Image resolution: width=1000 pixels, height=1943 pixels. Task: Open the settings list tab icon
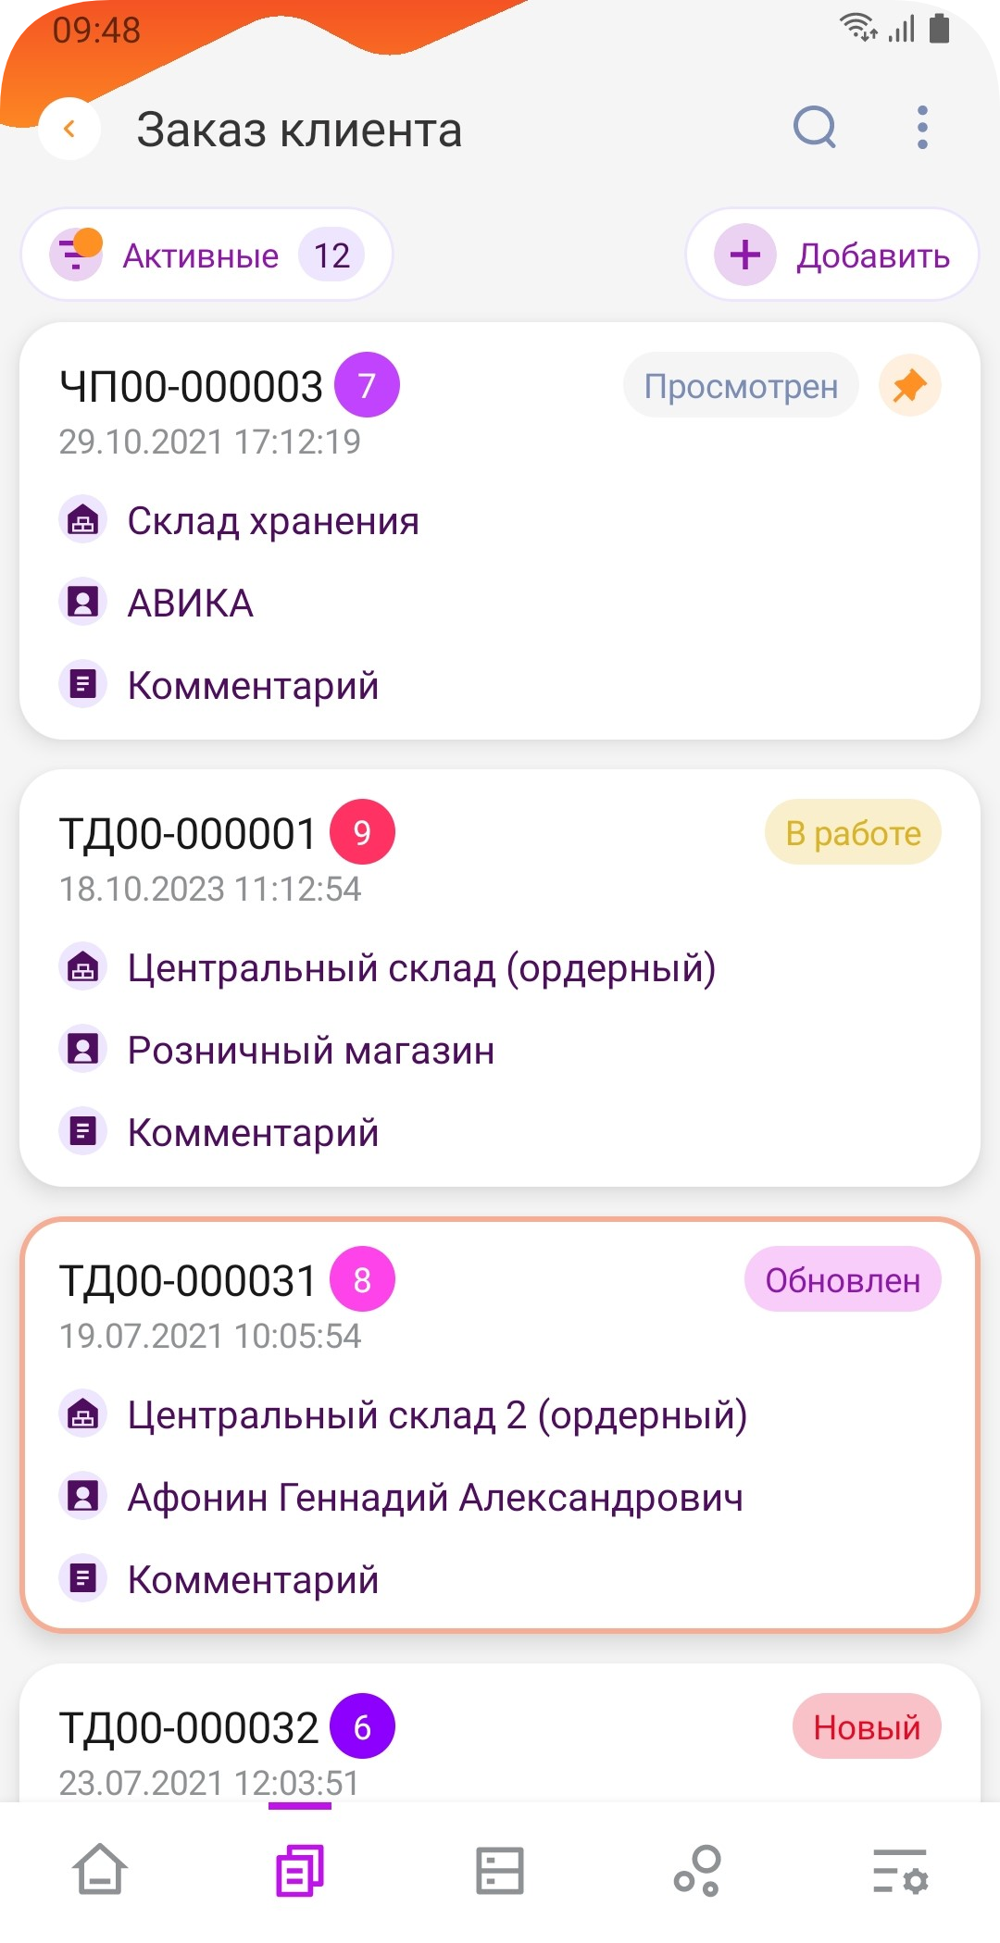point(900,1870)
